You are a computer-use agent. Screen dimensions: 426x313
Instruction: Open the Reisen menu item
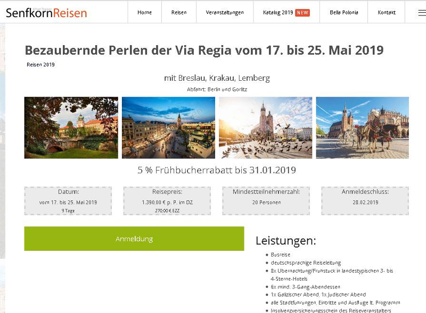[179, 12]
